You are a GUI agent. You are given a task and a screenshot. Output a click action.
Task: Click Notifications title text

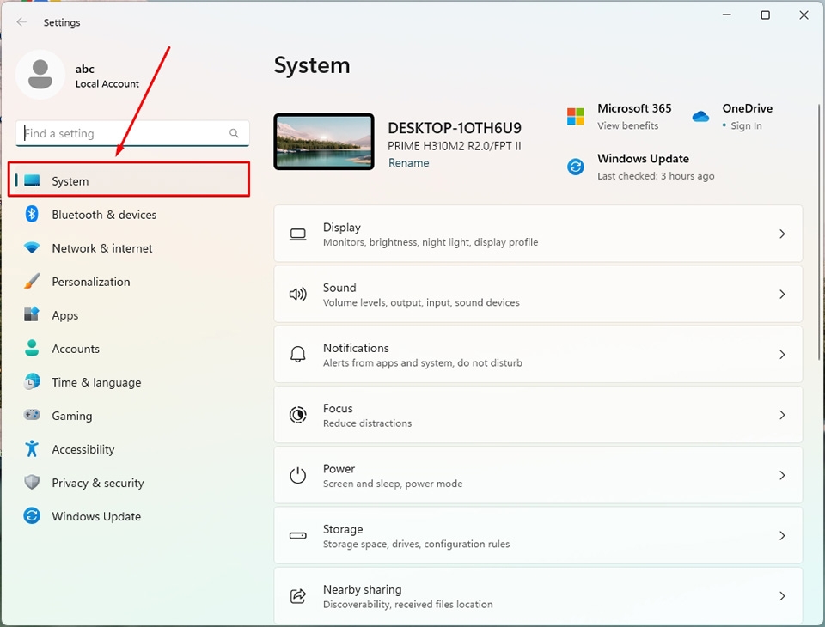(356, 348)
